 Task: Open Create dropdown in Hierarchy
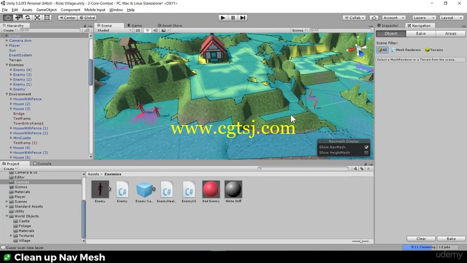point(9,30)
